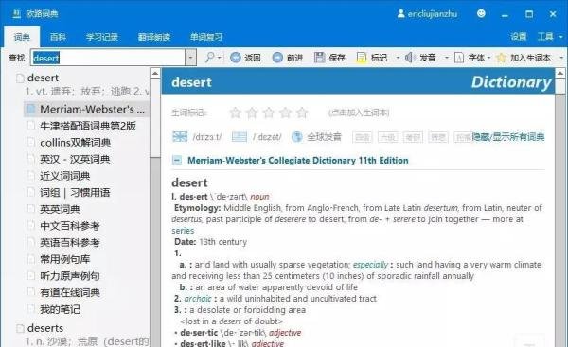
Task: Select Merriam-Webster's in the dictionary list
Action: coord(87,110)
